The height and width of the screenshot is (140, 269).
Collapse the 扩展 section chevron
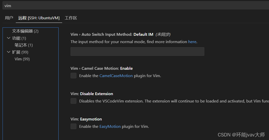(9, 52)
